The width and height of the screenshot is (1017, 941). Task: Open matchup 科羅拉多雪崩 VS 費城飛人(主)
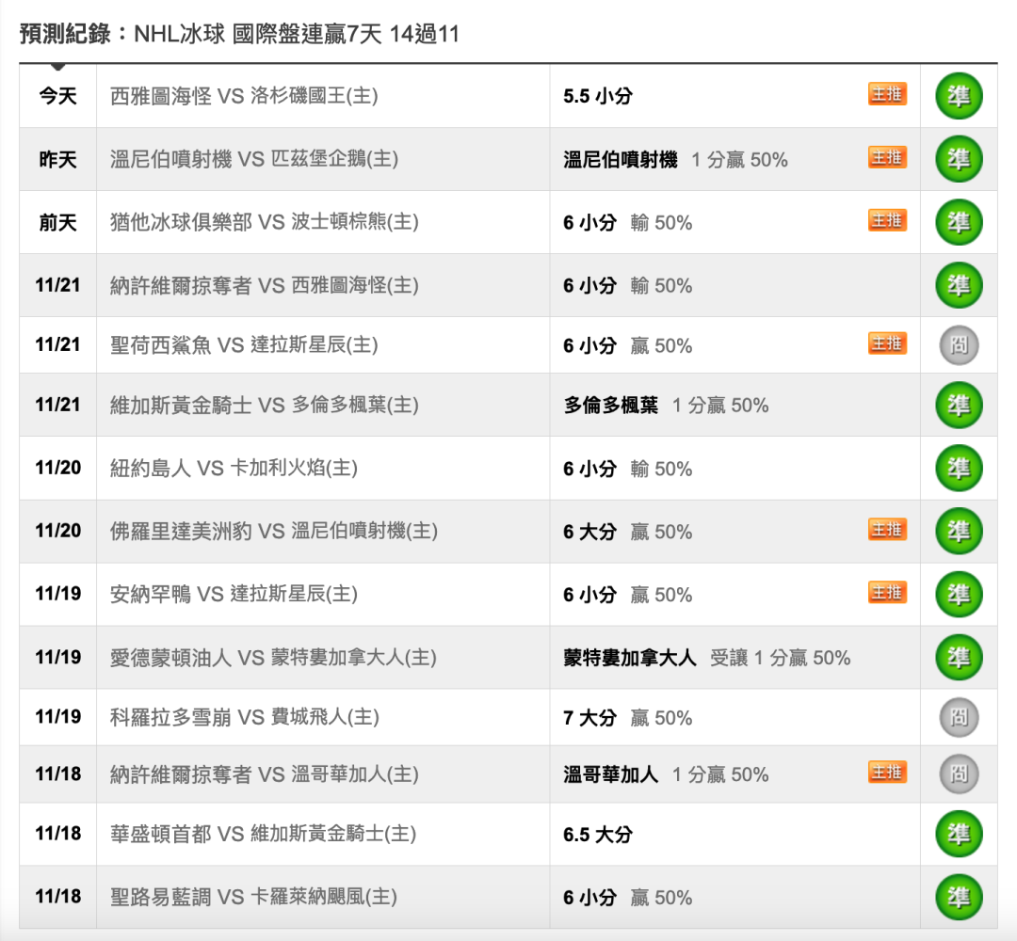[x=245, y=717]
